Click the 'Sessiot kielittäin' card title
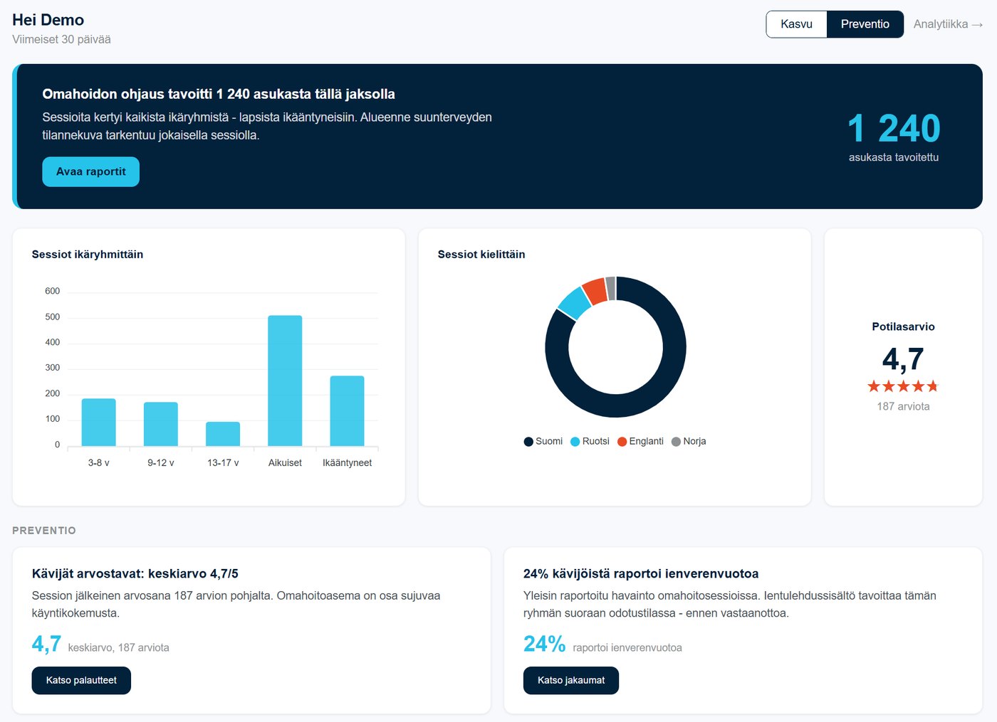This screenshot has width=997, height=722. click(x=481, y=255)
